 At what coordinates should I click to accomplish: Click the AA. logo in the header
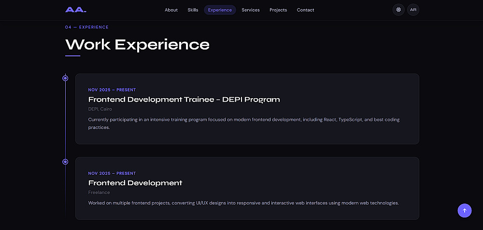tap(75, 10)
